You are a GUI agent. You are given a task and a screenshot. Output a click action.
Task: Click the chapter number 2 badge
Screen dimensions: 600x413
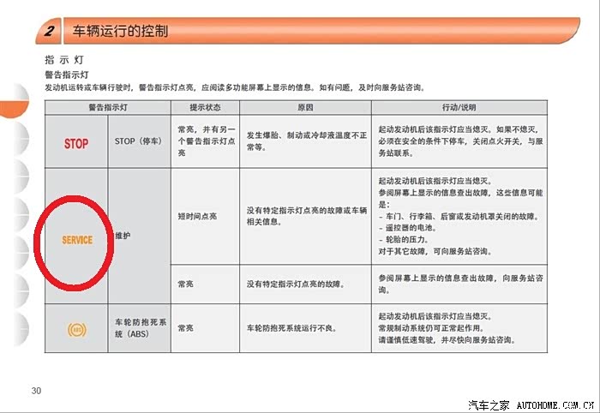[49, 31]
